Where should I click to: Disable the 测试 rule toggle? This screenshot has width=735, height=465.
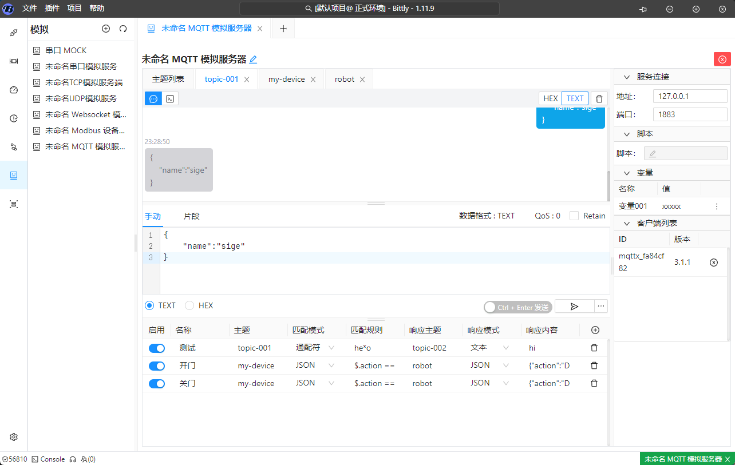click(156, 348)
